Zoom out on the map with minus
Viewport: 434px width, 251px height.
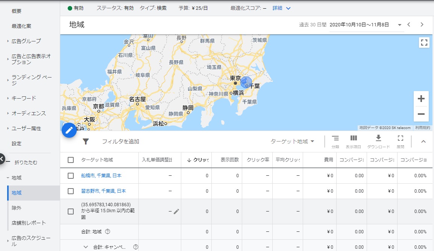pos(421,114)
